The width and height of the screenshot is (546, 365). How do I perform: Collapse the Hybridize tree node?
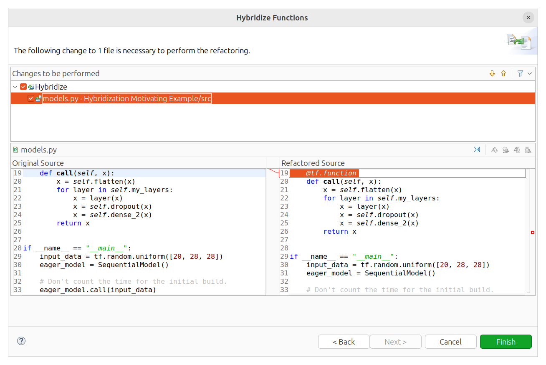tap(15, 87)
